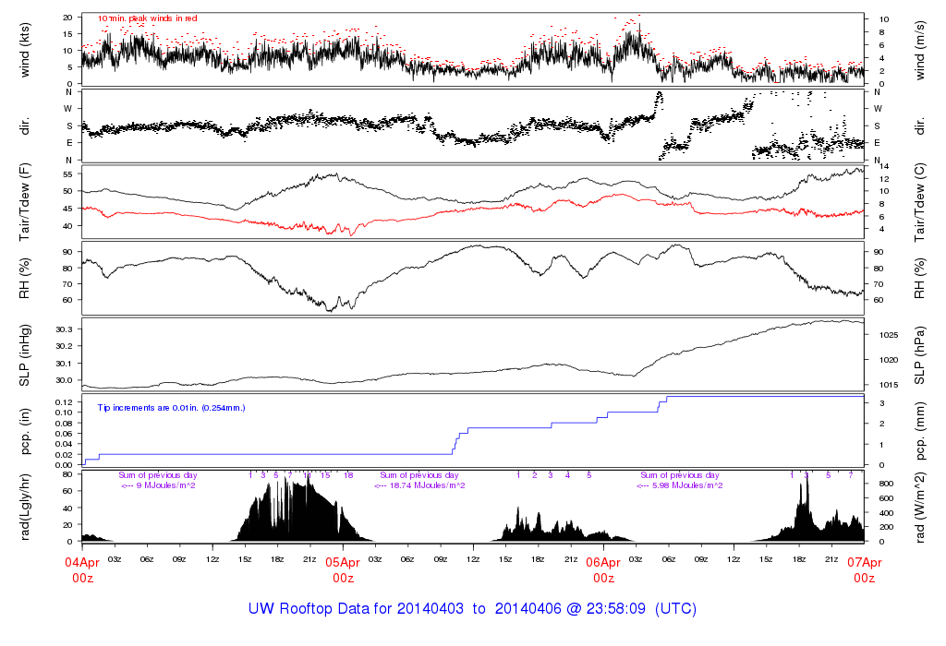Click the 'Tair/Tdew (F)' axis label
This screenshot has width=946, height=646.
click(x=24, y=202)
